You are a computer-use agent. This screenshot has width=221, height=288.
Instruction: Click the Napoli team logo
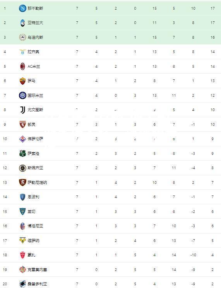click(22, 8)
